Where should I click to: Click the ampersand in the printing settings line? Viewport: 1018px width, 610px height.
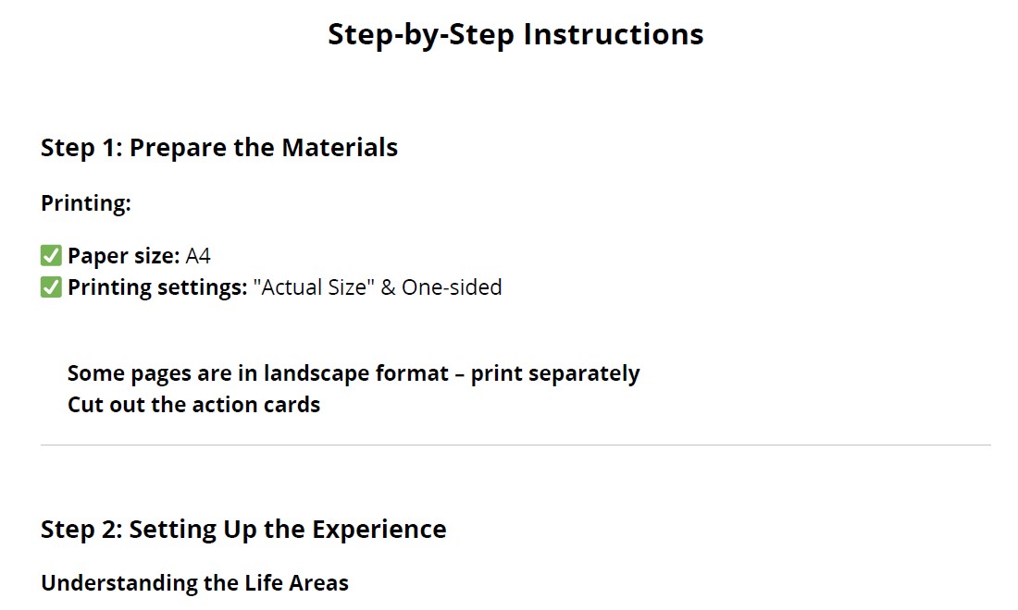click(388, 287)
